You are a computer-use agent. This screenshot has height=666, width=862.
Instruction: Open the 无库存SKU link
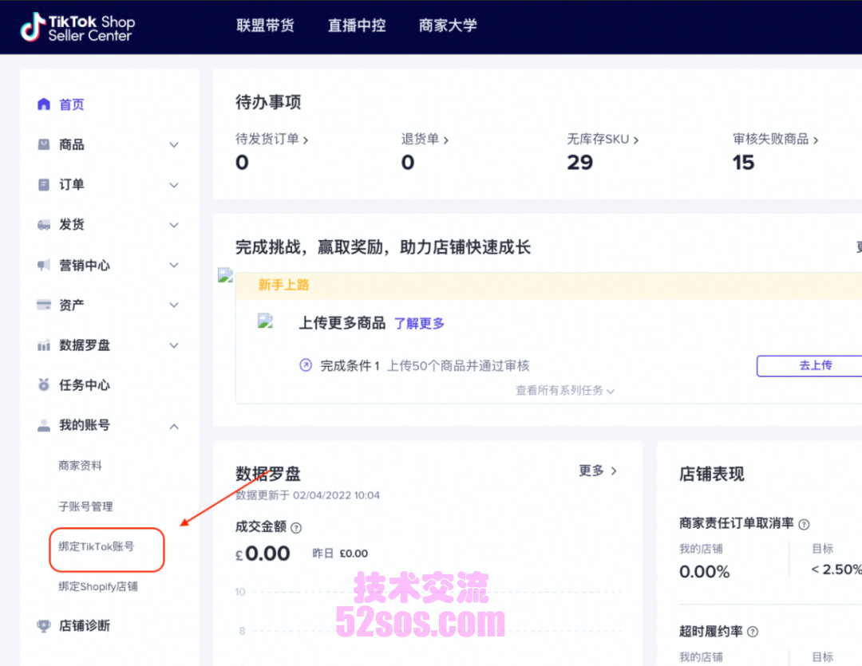point(603,140)
